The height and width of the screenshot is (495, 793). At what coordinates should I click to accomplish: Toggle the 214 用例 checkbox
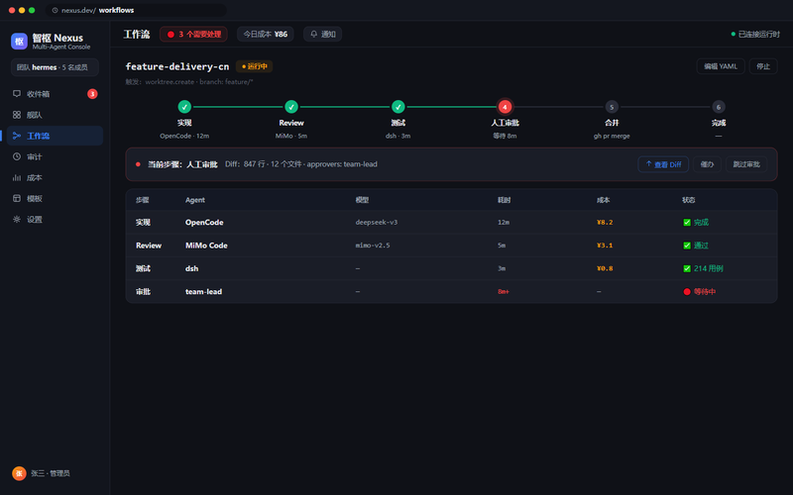687,268
